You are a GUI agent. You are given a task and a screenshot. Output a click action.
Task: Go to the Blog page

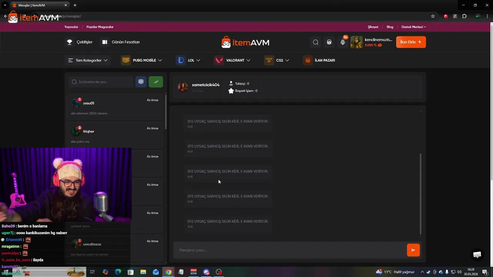pyautogui.click(x=390, y=27)
